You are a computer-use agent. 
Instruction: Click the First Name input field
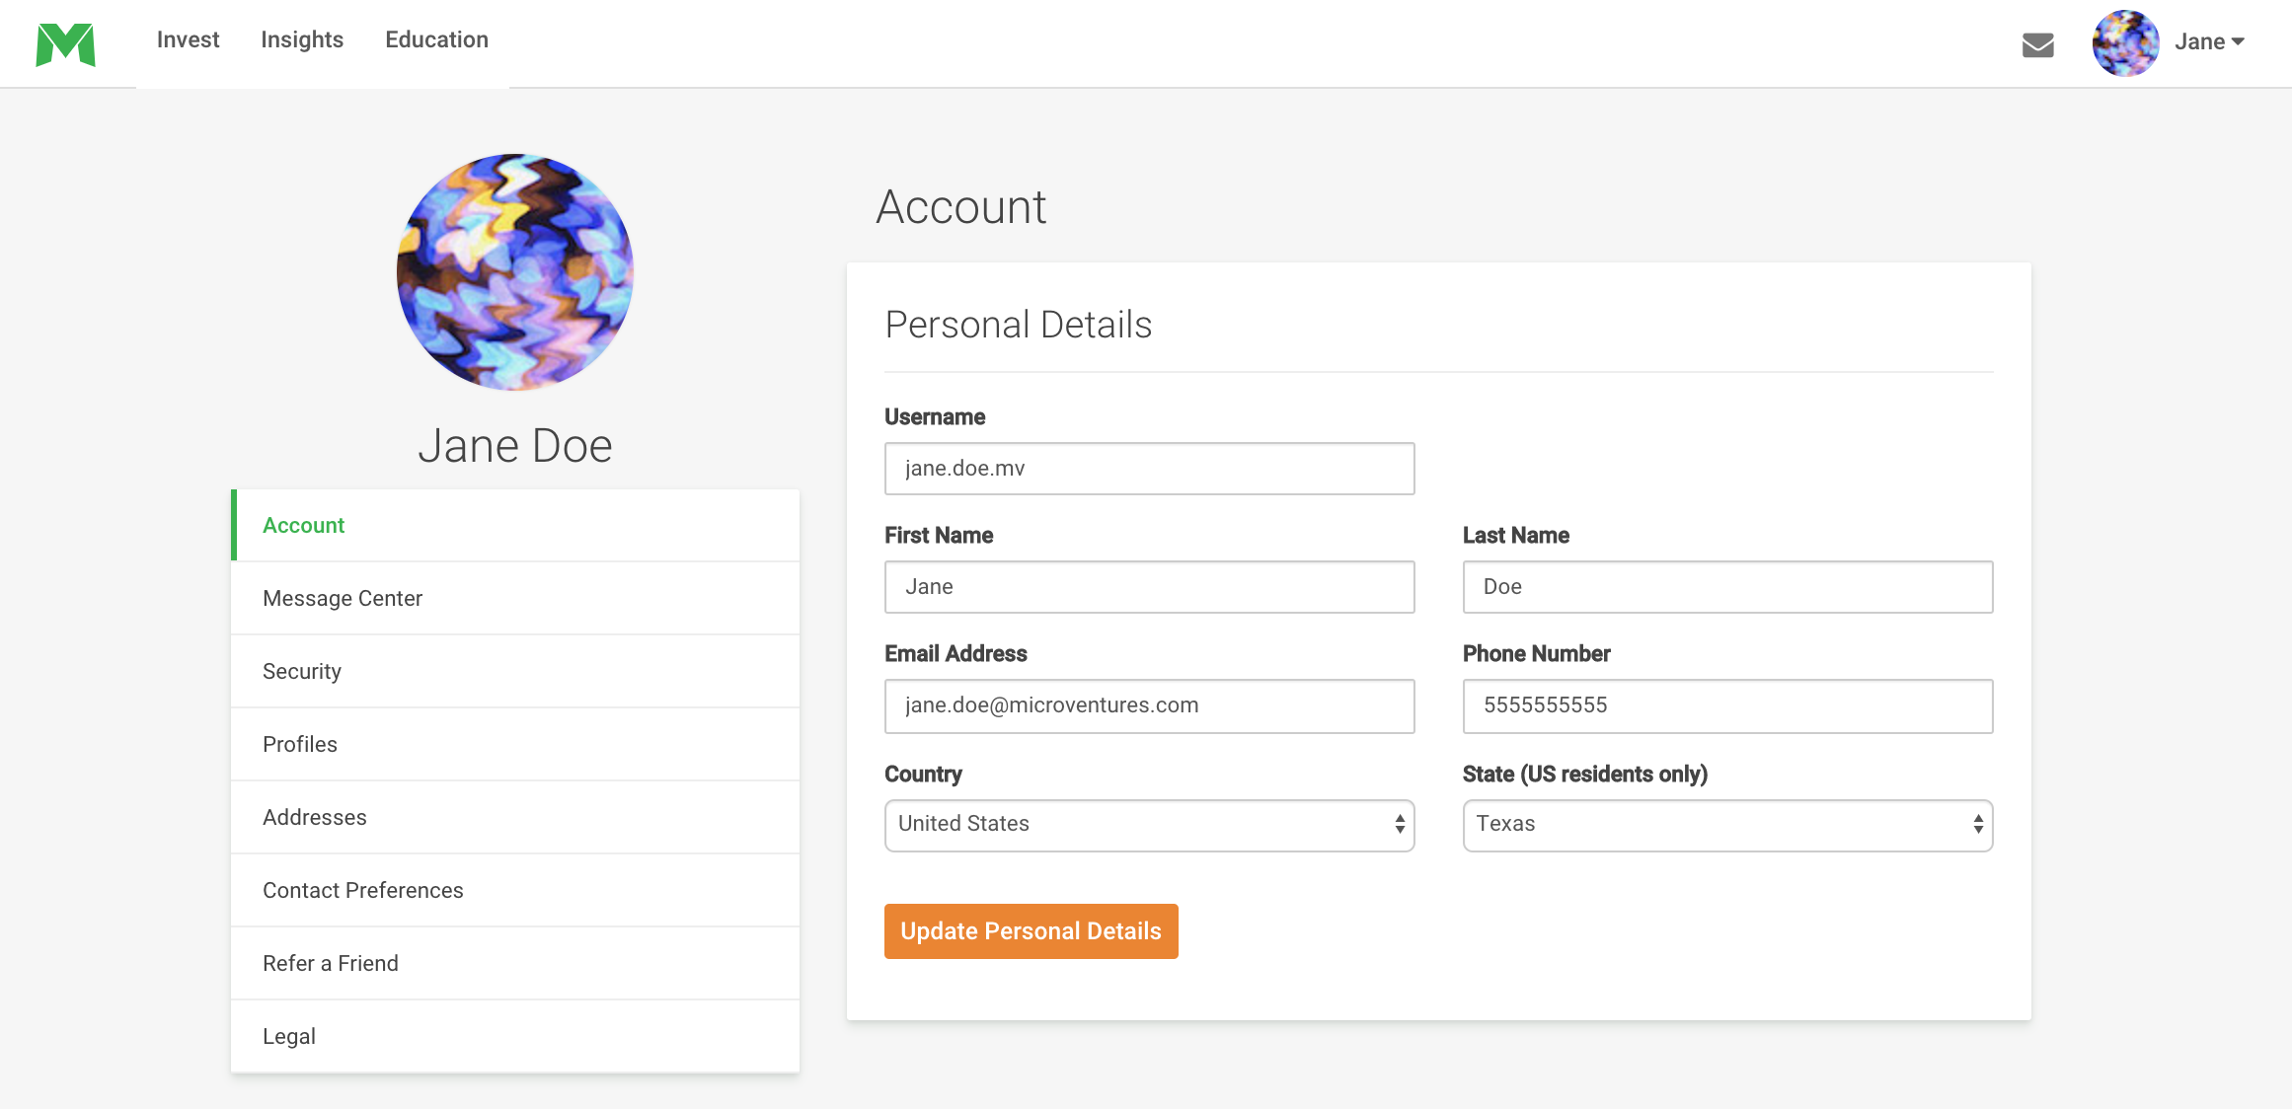(x=1149, y=587)
